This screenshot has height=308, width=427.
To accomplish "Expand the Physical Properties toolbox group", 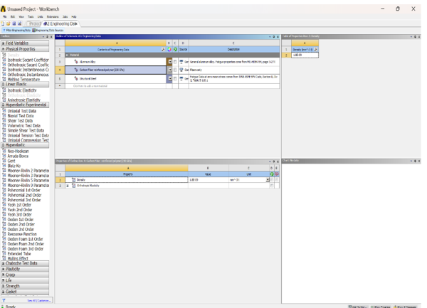I will pos(4,49).
